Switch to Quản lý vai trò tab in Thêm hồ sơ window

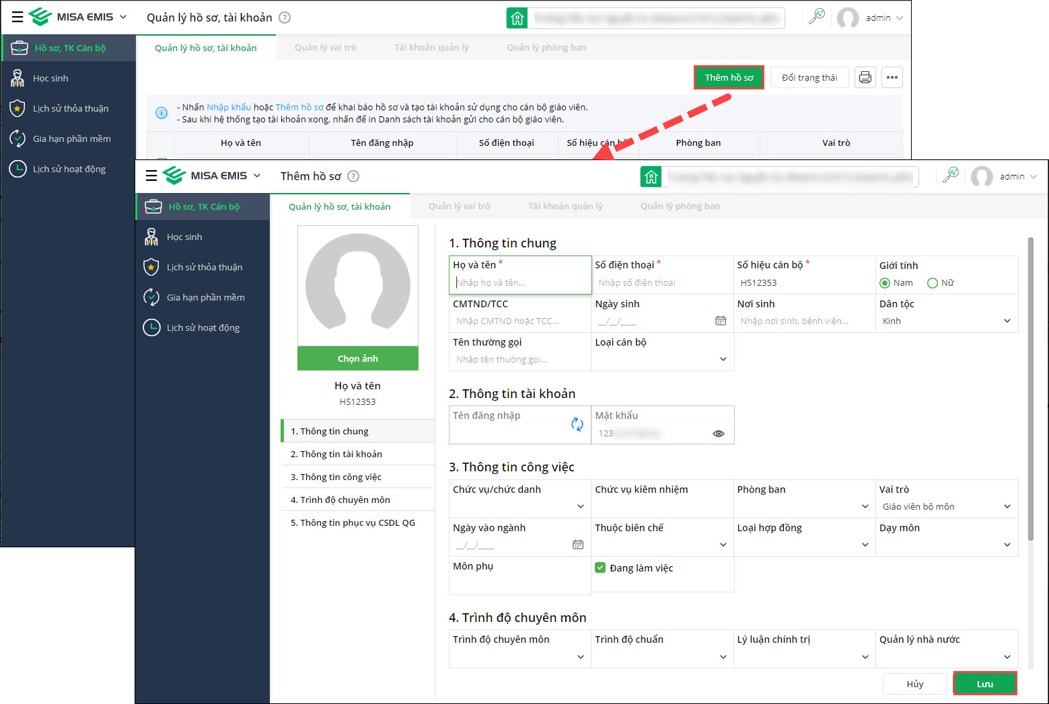click(x=460, y=206)
